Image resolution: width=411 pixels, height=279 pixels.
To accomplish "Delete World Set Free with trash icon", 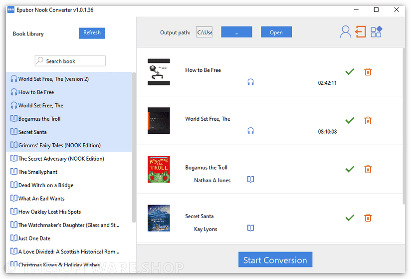I will pos(368,120).
